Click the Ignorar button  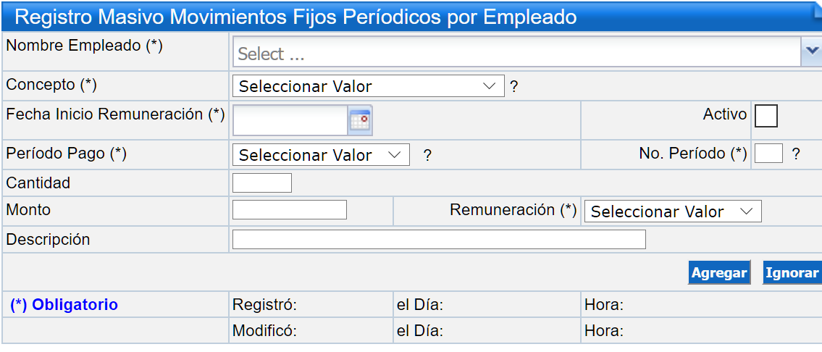tap(792, 273)
